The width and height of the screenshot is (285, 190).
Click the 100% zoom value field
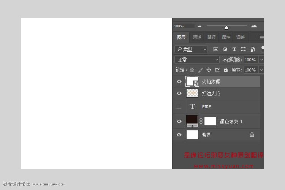coord(184,26)
